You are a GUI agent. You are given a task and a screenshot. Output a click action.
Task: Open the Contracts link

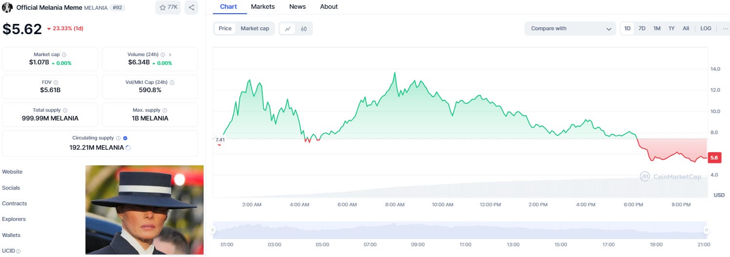pyautogui.click(x=15, y=203)
